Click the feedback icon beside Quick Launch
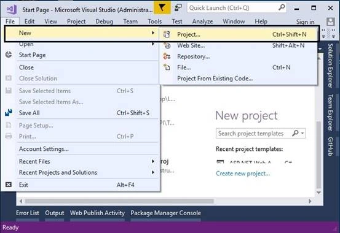340x233 pixels. coord(178,8)
